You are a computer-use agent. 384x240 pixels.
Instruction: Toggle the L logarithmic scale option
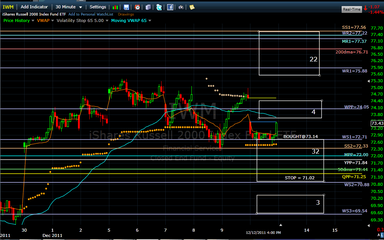(x=382, y=235)
